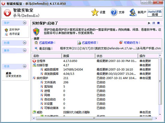The height and width of the screenshot is (123, 165).
Task: Click the 已监控威胁 link
Action: click(x=47, y=43)
